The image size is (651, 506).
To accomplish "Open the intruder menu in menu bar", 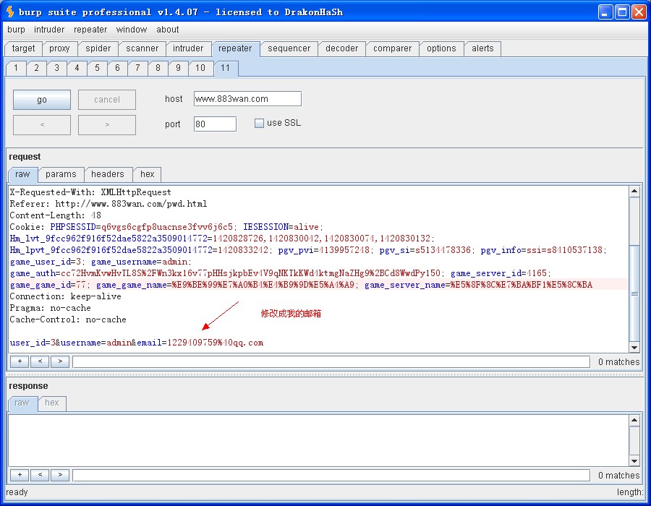I will (49, 30).
